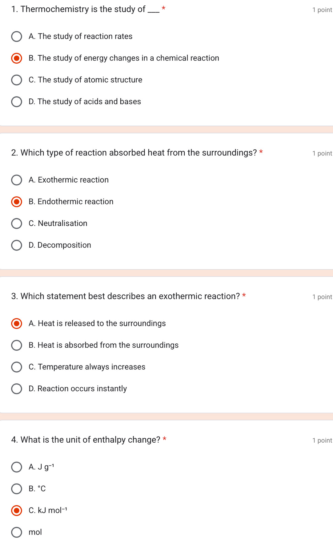Viewport: 333px width, 545px height.
Task: Choose 'Exothermic reaction' radio button
Action: coord(17,180)
